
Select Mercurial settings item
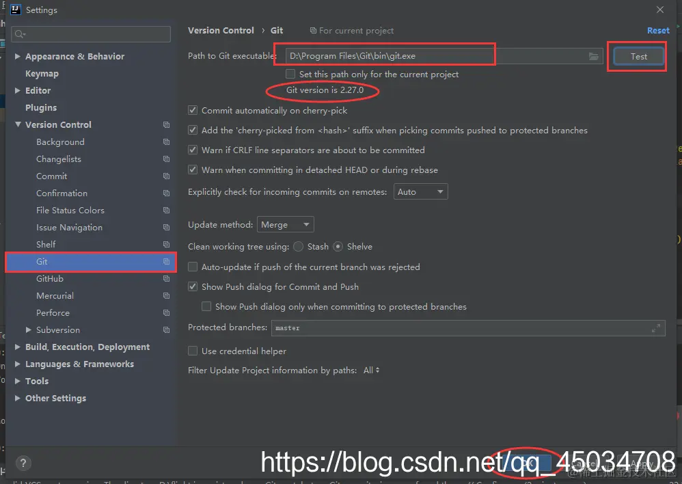click(x=55, y=296)
